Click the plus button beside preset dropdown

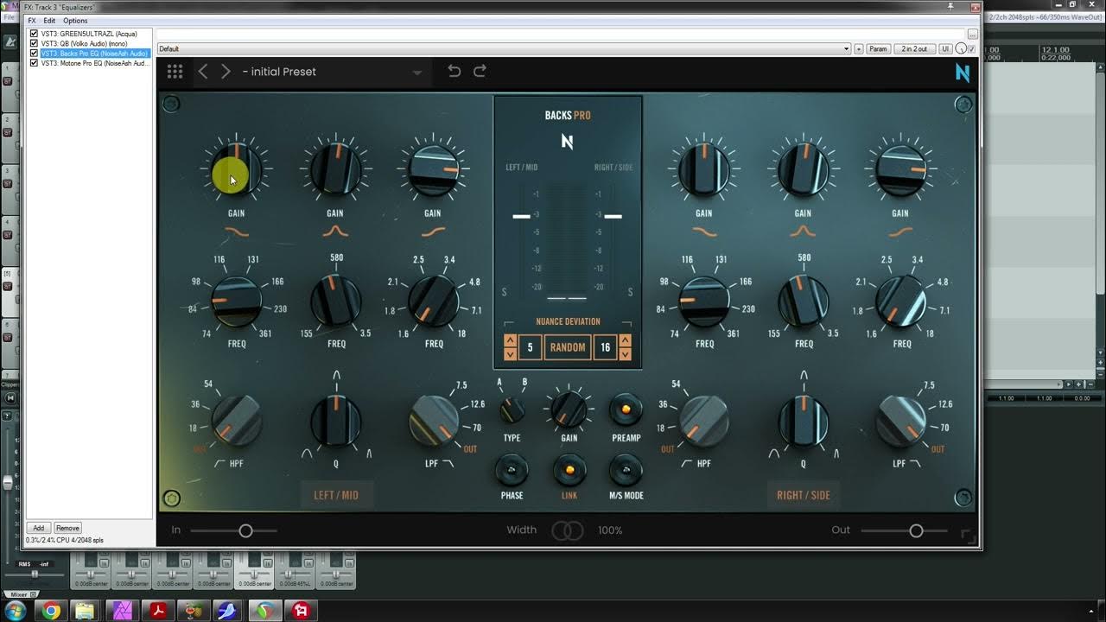coord(858,49)
